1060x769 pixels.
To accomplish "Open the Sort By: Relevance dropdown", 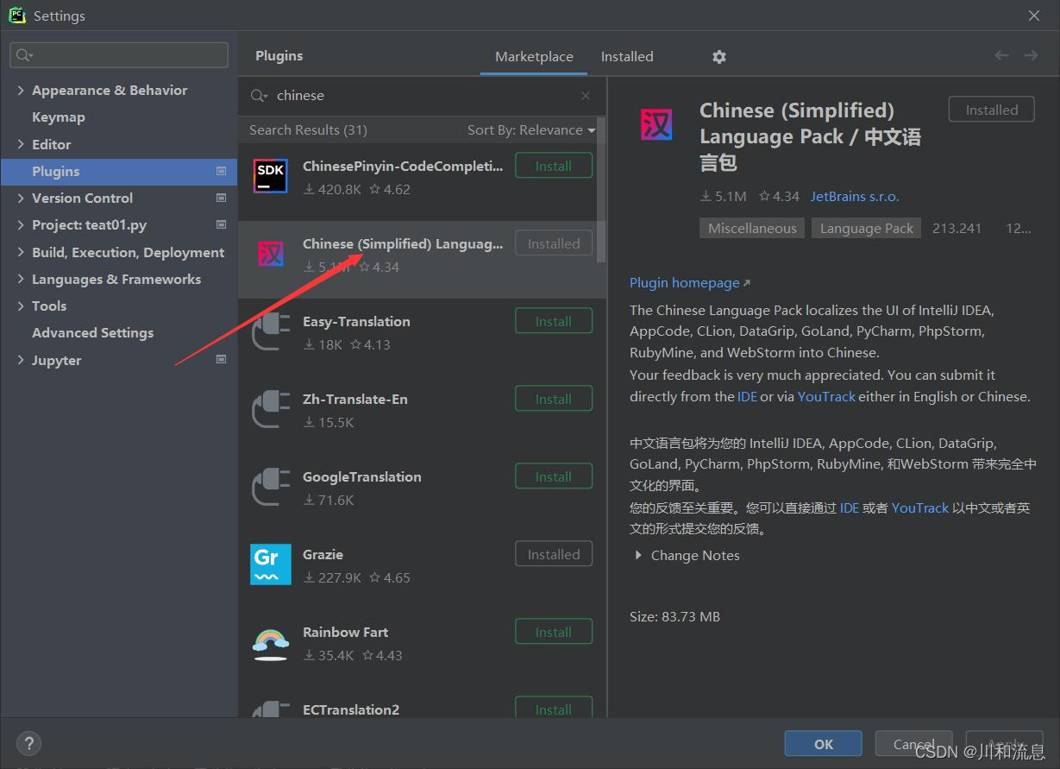I will (x=531, y=130).
